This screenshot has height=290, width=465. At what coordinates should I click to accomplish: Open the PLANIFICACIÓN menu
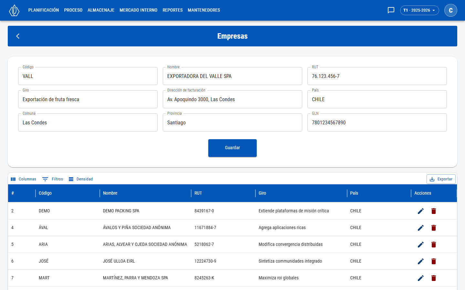click(44, 10)
